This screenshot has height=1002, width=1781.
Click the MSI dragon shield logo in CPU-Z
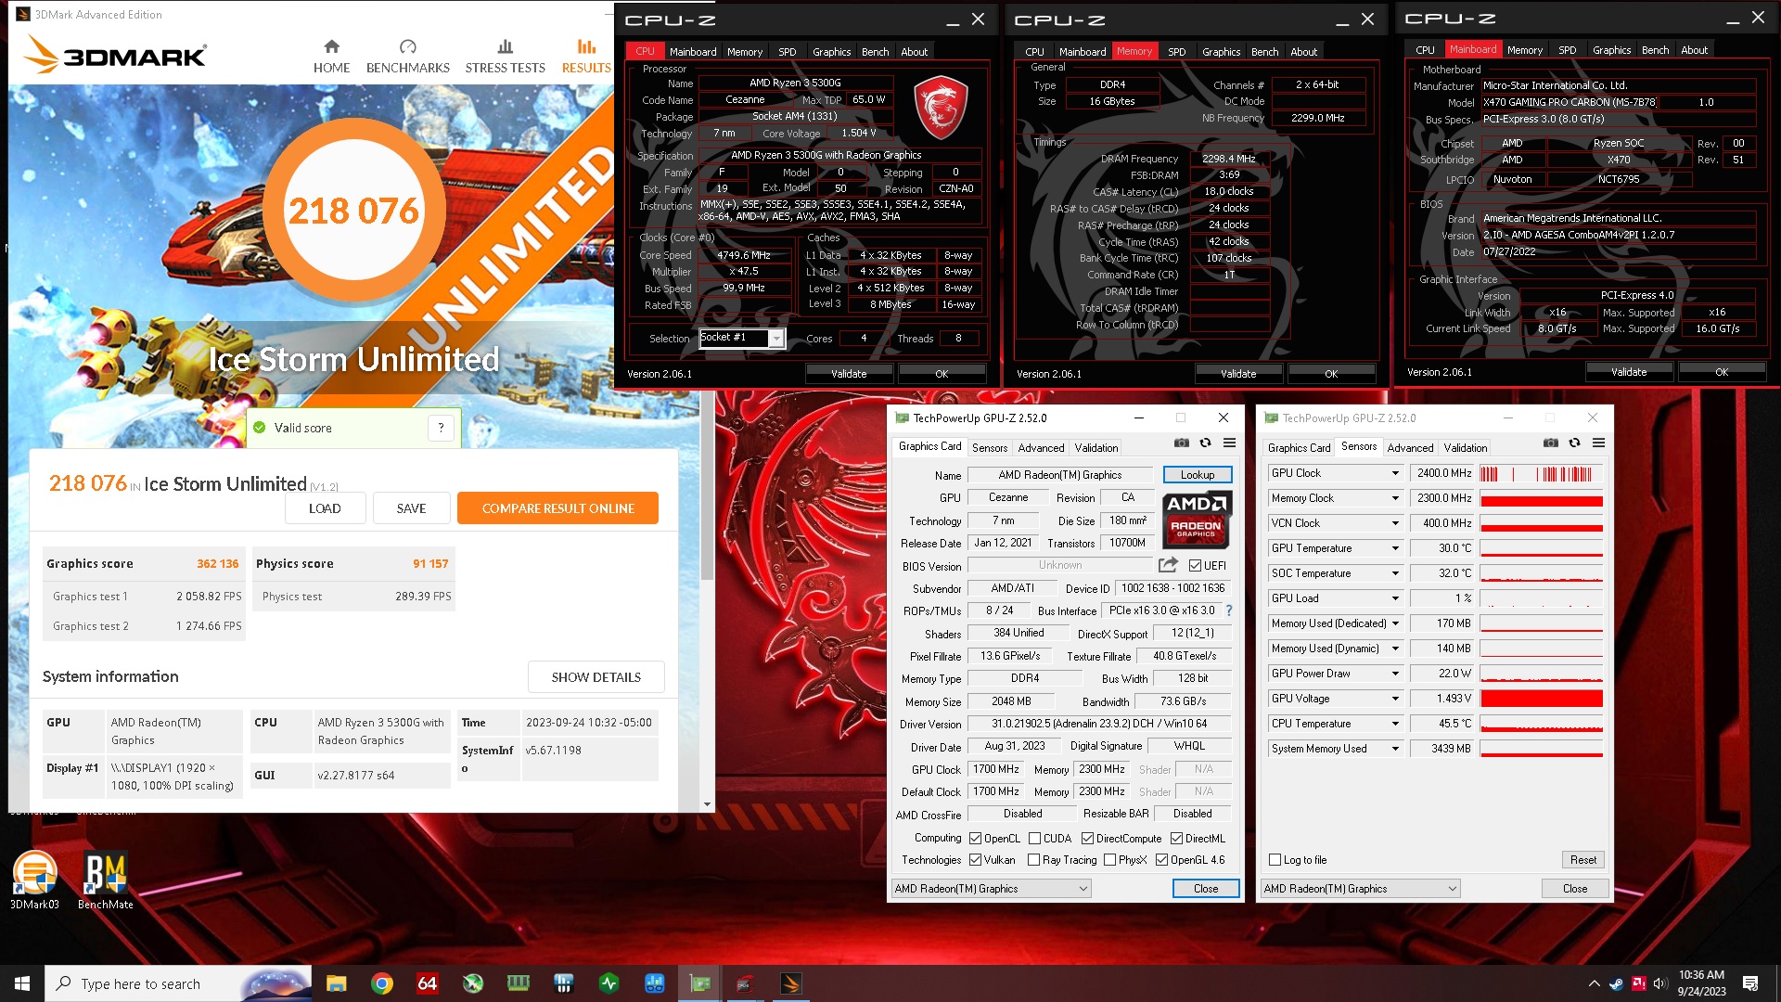(941, 108)
